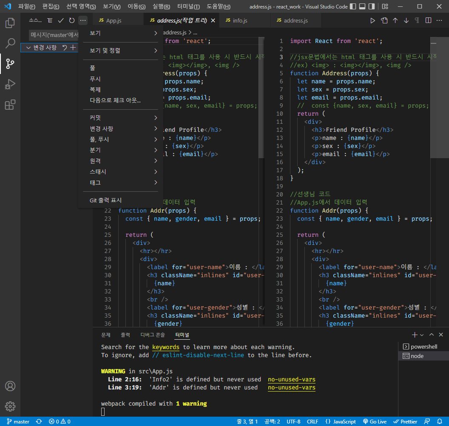
Task: Open the Source Control view icon
Action: 10,63
